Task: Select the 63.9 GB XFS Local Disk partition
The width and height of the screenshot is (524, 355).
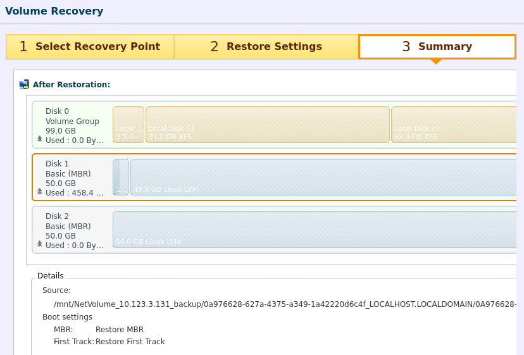Action: [453, 125]
